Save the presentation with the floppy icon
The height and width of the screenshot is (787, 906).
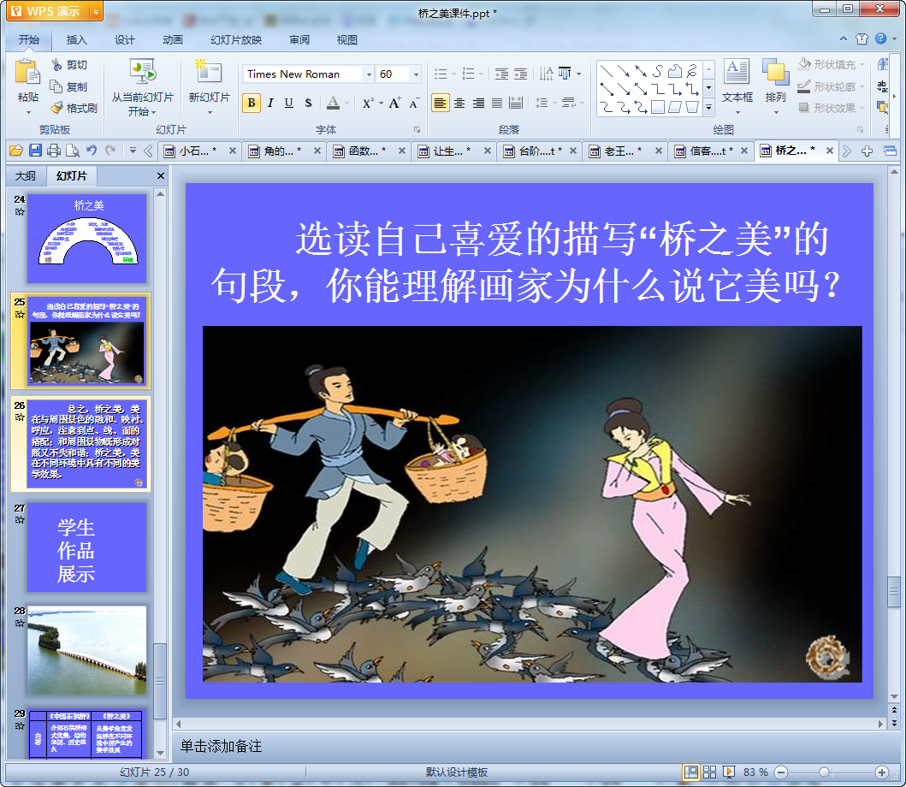click(35, 151)
